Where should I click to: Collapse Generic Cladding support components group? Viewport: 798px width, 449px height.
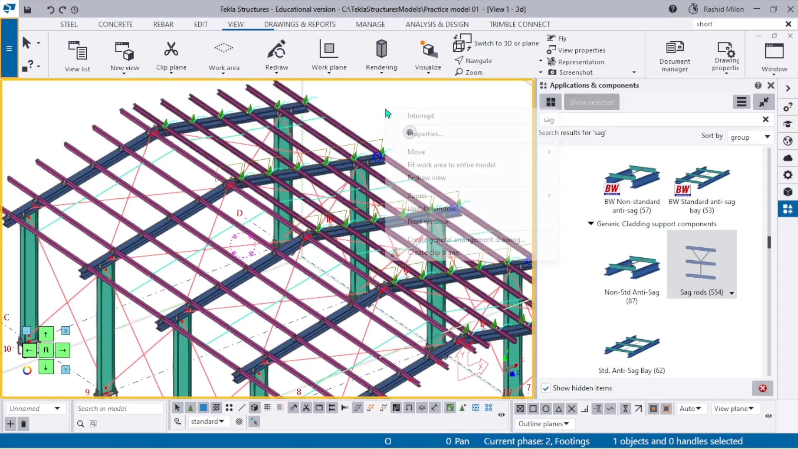click(x=591, y=224)
